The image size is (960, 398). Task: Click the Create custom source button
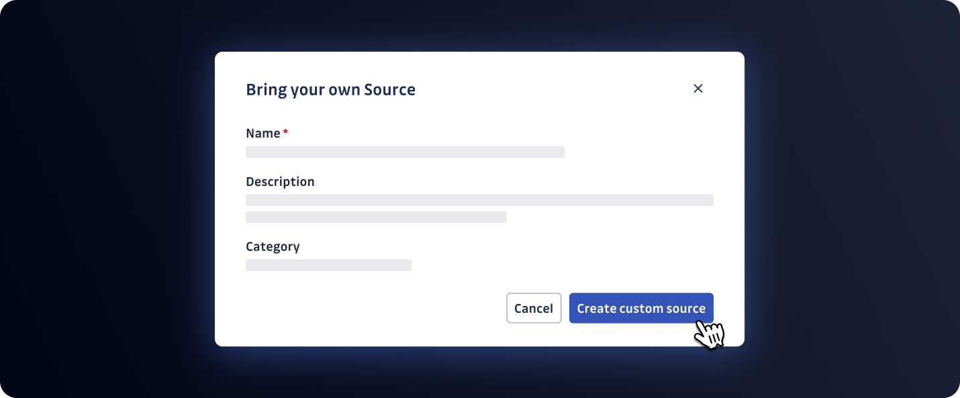point(640,308)
